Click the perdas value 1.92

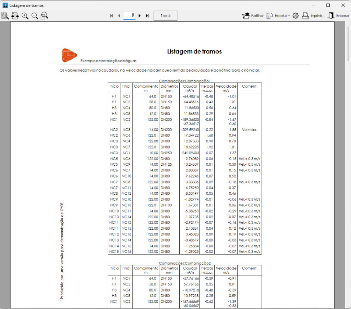(209, 147)
